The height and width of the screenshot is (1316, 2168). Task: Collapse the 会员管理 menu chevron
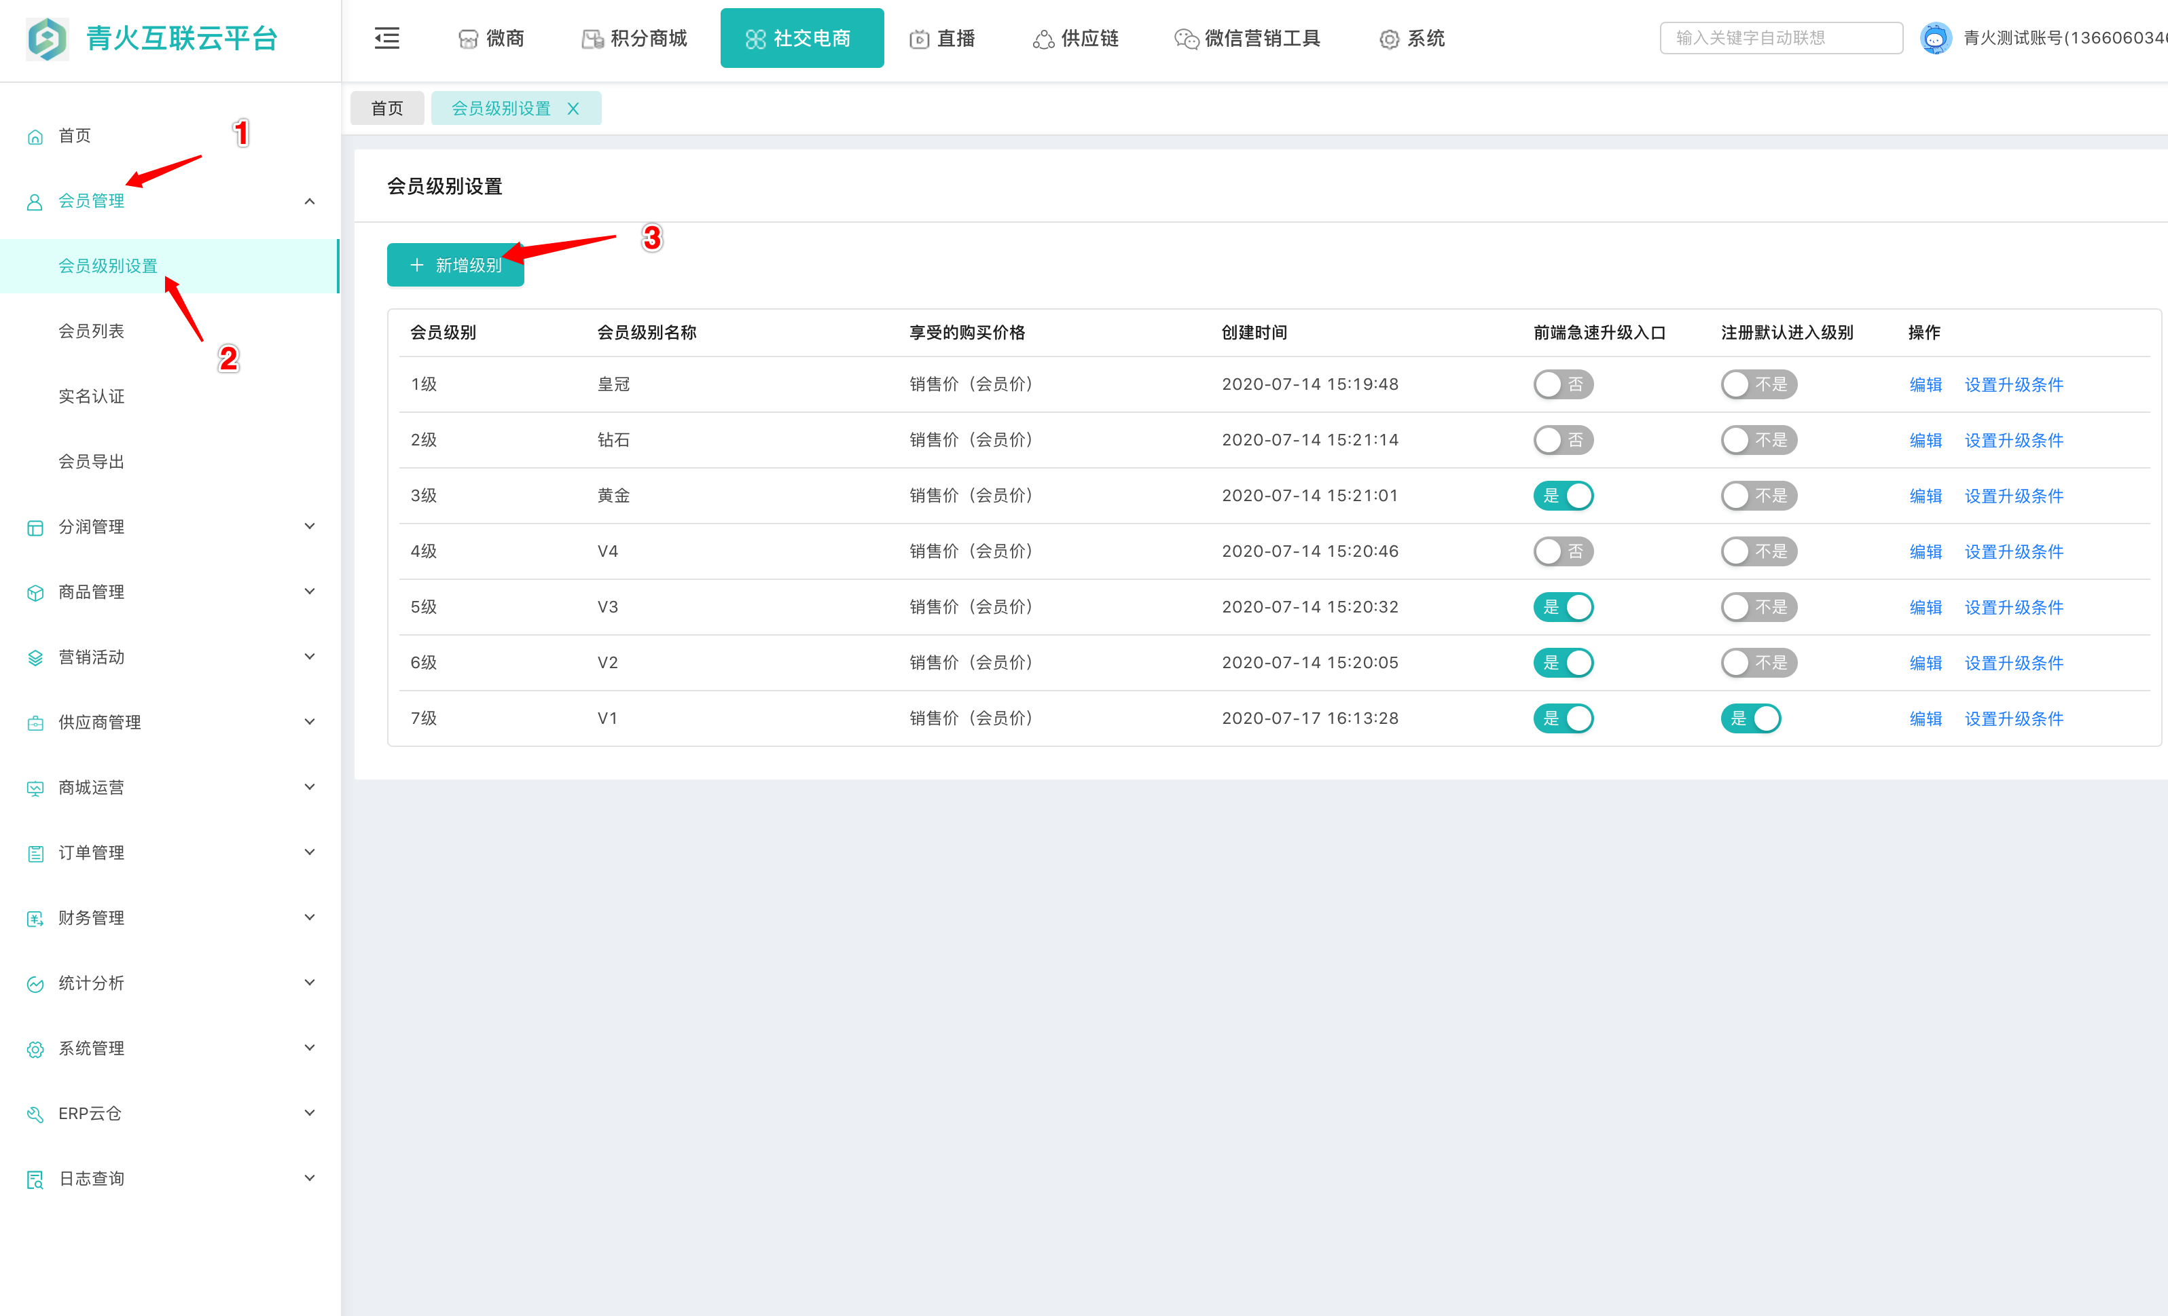pos(310,202)
